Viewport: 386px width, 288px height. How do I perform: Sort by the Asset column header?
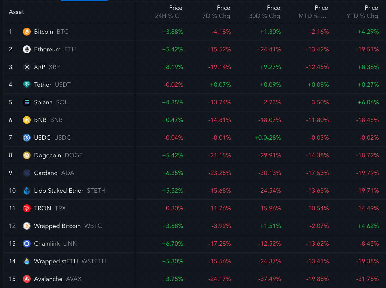click(x=16, y=12)
